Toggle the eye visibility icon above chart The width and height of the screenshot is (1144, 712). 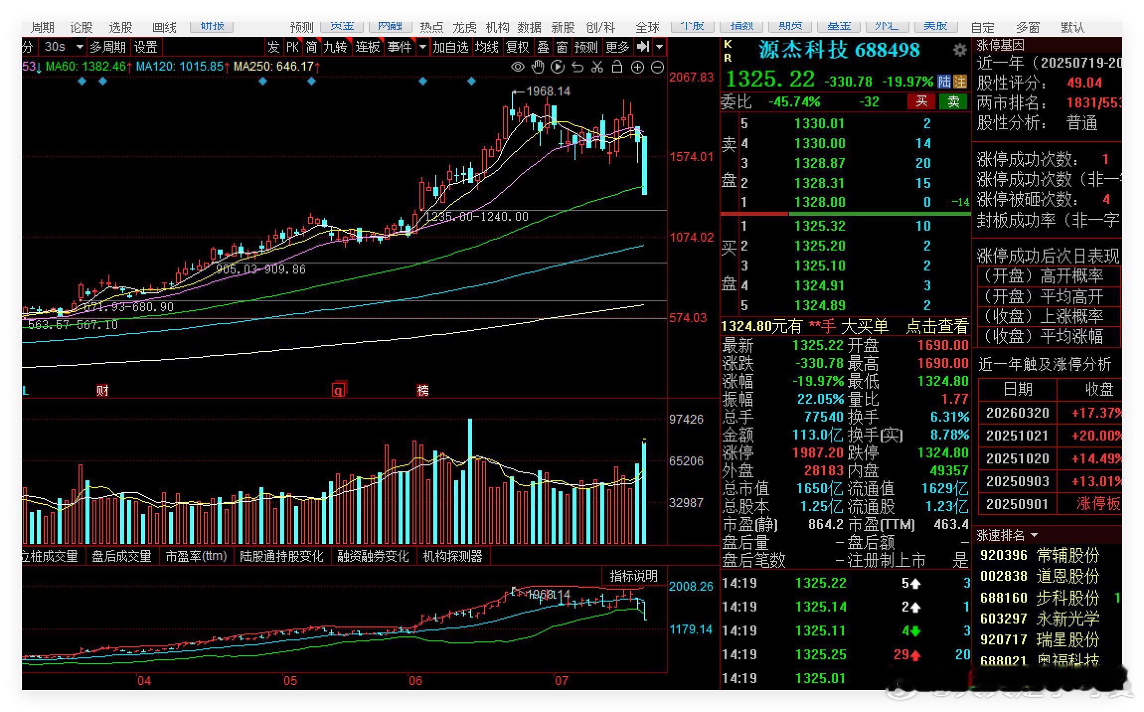[517, 67]
